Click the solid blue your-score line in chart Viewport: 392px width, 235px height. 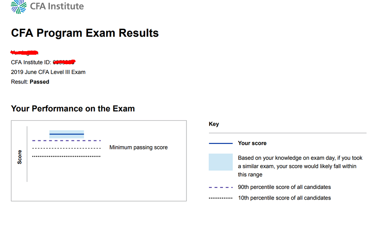(67, 134)
